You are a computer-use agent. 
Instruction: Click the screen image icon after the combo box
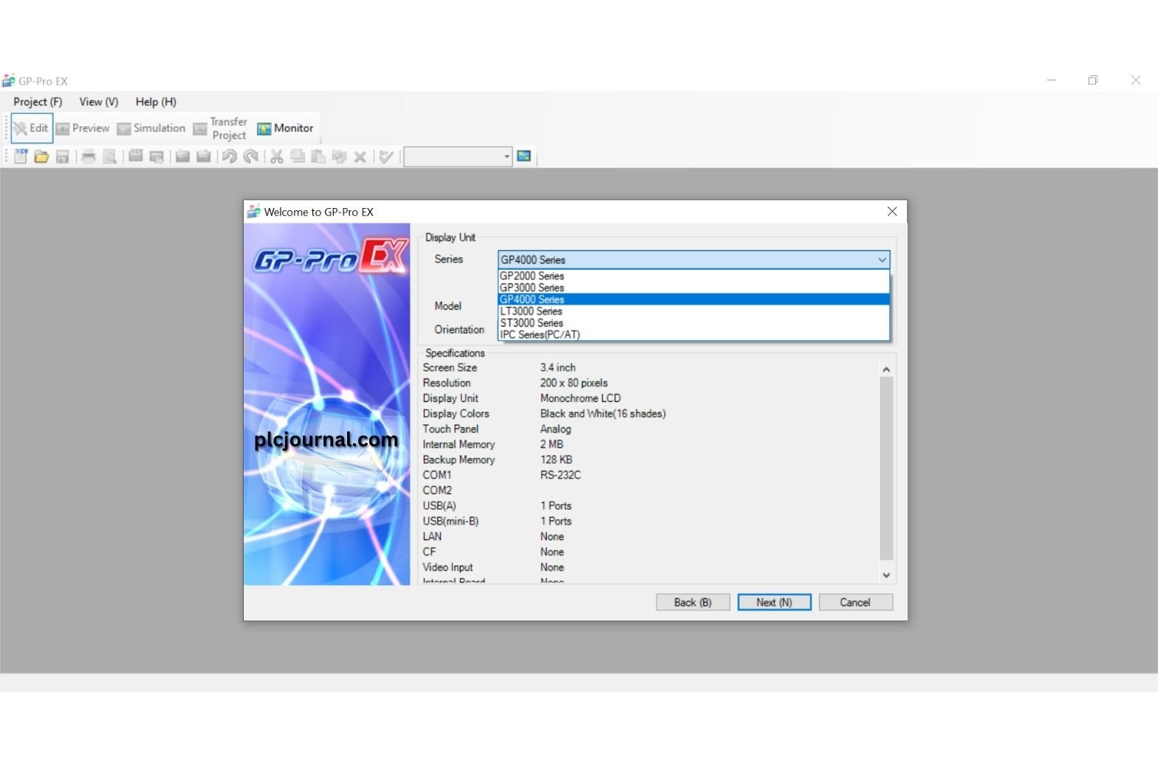pos(524,156)
